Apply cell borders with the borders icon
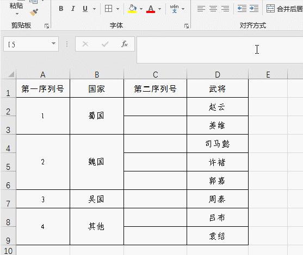 coord(108,9)
